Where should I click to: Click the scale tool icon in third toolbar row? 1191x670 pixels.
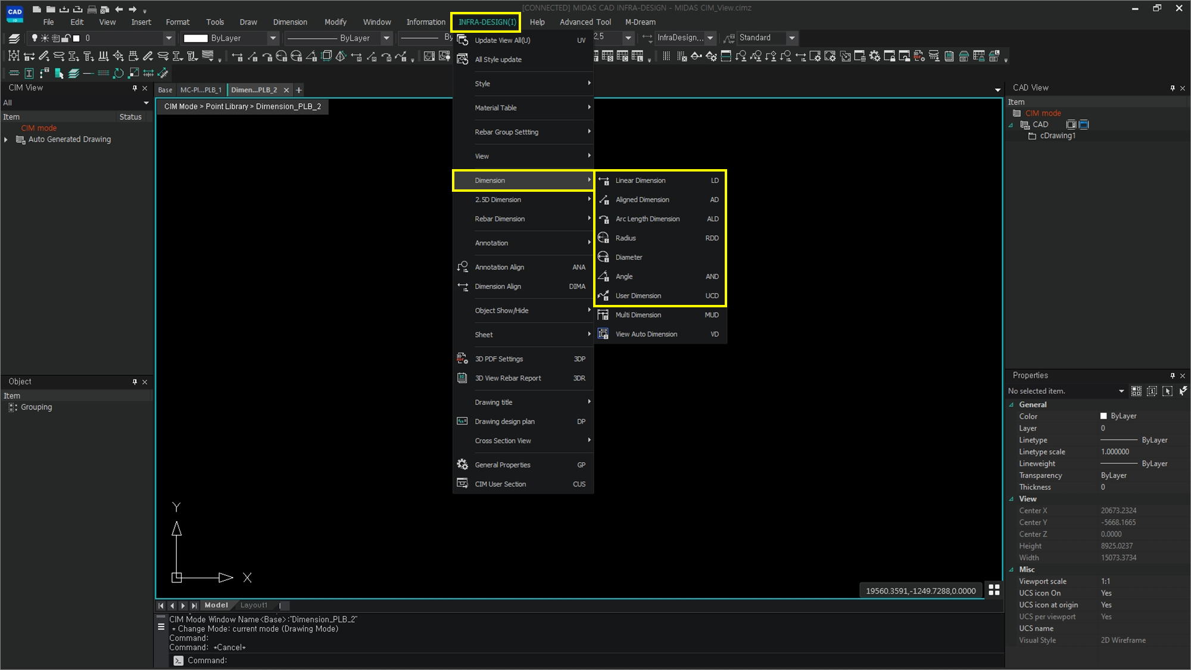pos(133,73)
